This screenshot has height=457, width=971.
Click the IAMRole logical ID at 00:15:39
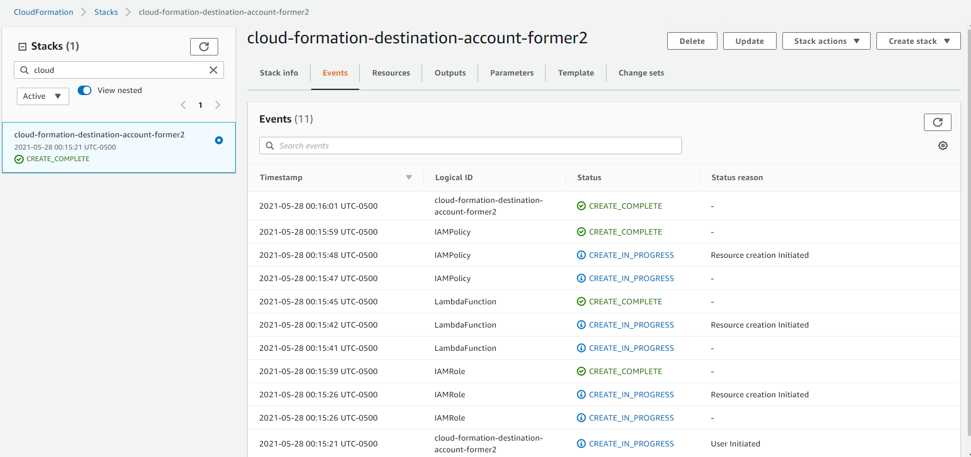[450, 371]
